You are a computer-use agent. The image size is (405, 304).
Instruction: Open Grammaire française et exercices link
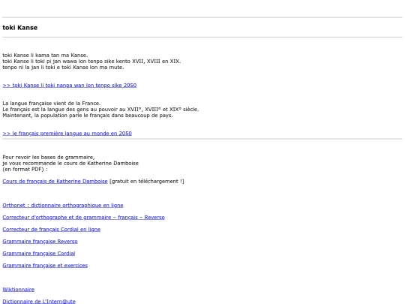45,266
